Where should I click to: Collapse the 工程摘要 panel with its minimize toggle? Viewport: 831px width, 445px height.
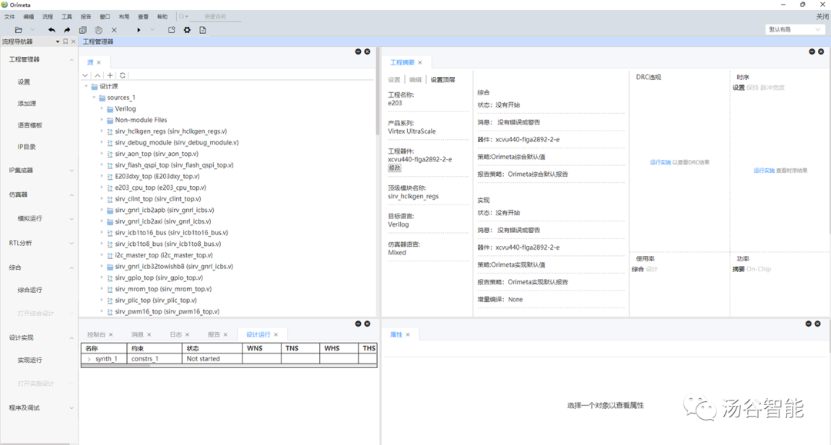click(x=811, y=51)
